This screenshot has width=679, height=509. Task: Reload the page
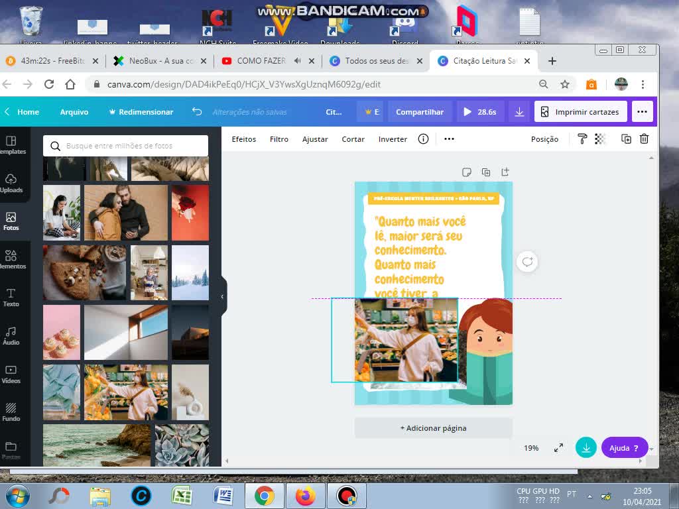(x=49, y=84)
